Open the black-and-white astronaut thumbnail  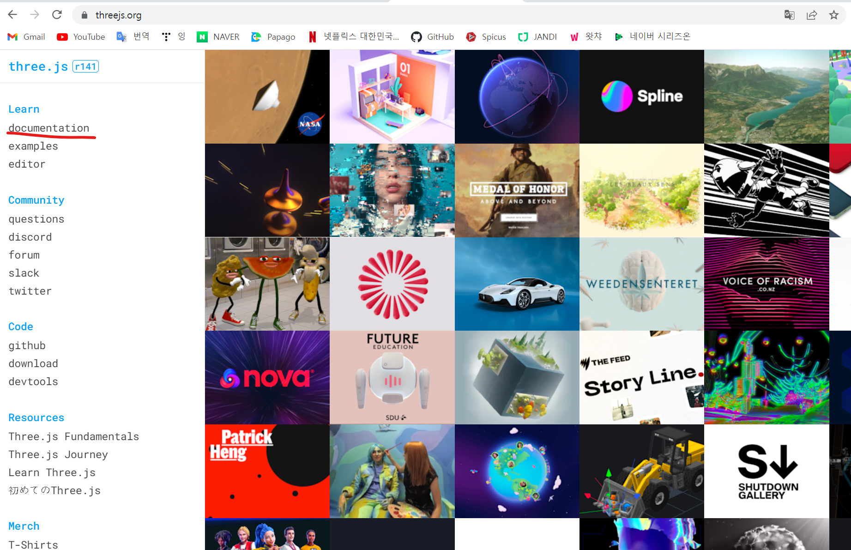pos(767,190)
